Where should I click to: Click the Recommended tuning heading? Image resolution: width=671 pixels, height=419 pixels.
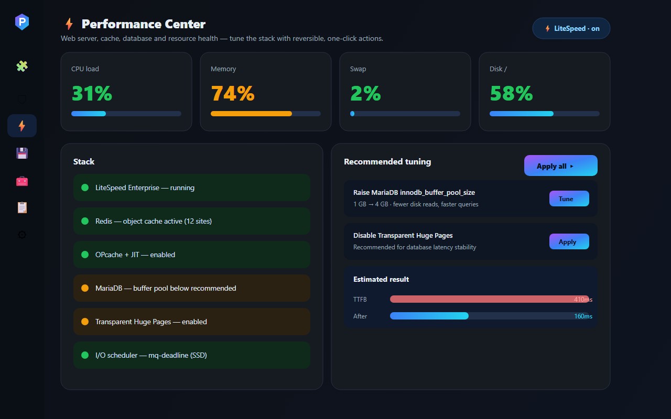[x=387, y=161]
